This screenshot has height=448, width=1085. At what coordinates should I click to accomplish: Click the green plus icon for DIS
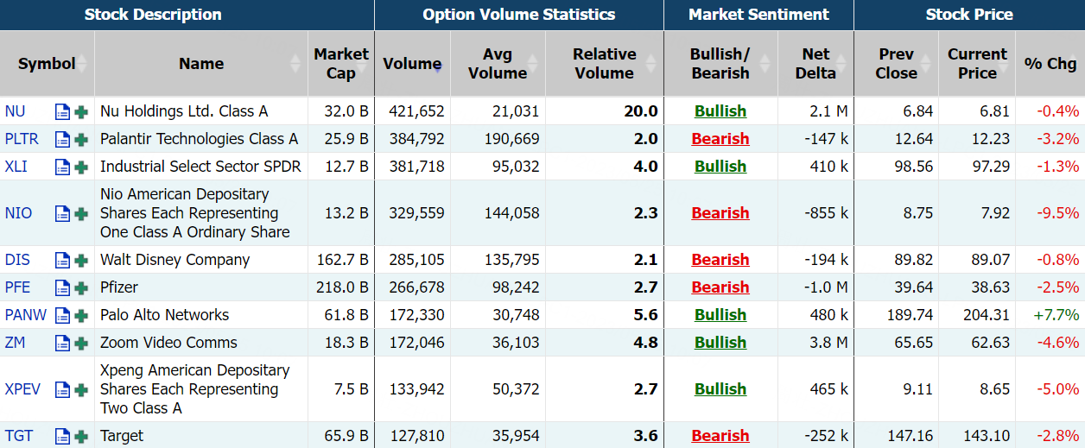81,260
